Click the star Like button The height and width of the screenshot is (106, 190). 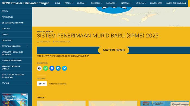pyautogui.click(x=42, y=84)
